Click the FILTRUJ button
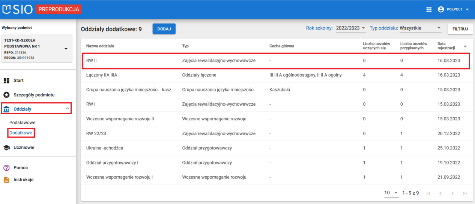 [460, 29]
